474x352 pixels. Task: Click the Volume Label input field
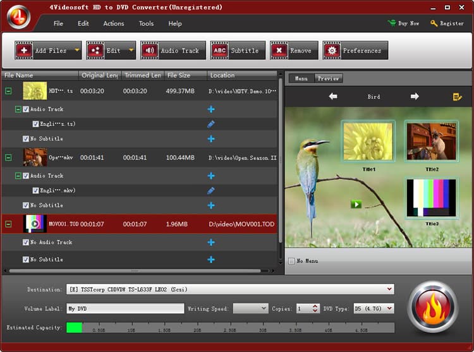125,308
